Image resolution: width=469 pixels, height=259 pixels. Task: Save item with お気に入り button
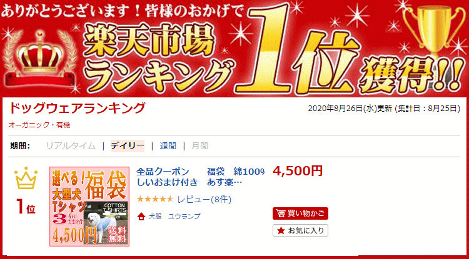[300, 230]
